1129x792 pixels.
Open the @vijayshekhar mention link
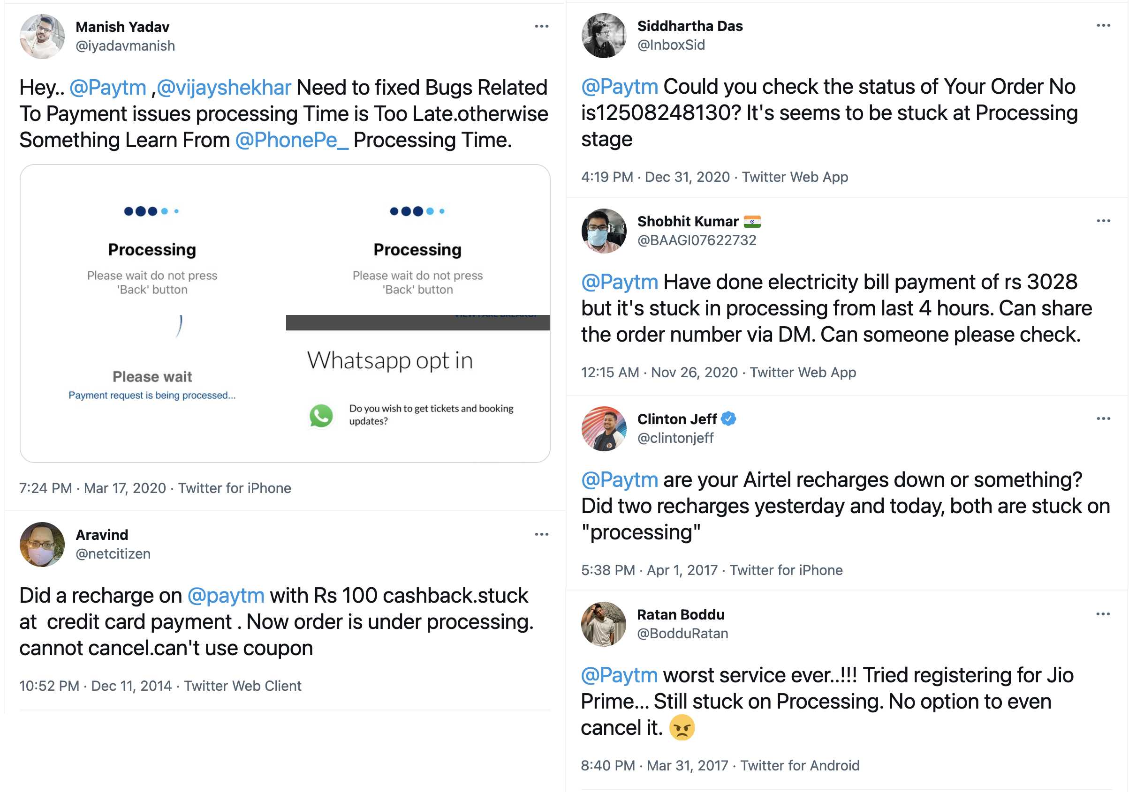224,88
